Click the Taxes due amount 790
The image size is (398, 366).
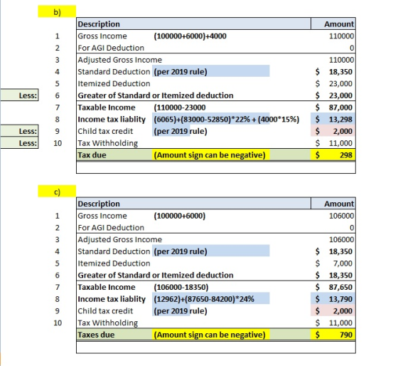point(333,335)
